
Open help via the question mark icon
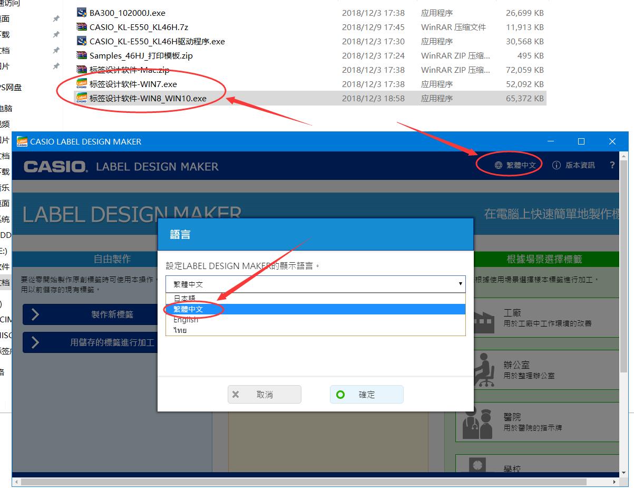tap(612, 165)
